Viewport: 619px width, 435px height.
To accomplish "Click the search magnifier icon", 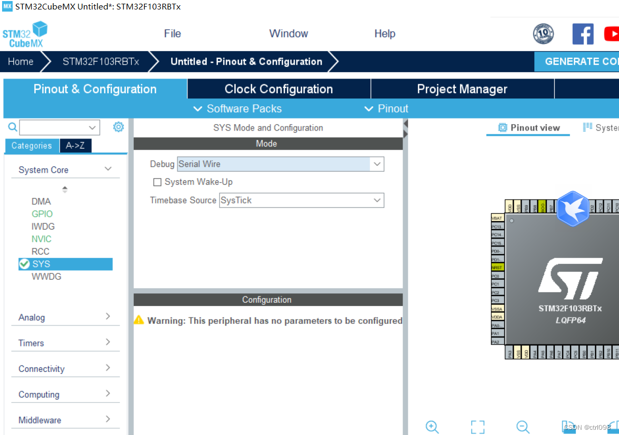I will click(x=13, y=127).
